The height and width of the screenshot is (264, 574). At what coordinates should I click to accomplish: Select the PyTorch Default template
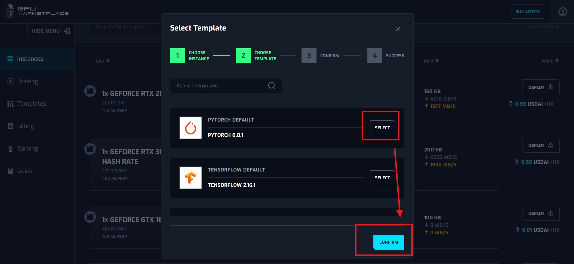pyautogui.click(x=382, y=128)
